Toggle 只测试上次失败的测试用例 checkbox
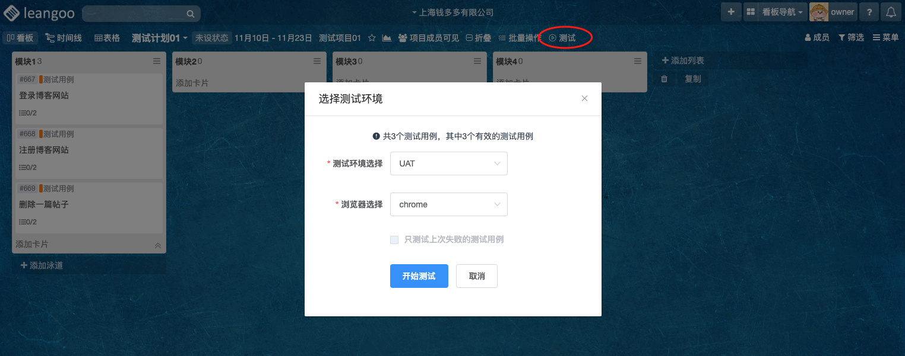The height and width of the screenshot is (356, 905). [394, 240]
